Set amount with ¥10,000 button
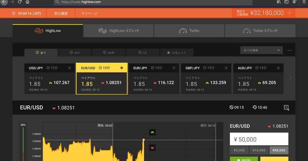 point(259,150)
